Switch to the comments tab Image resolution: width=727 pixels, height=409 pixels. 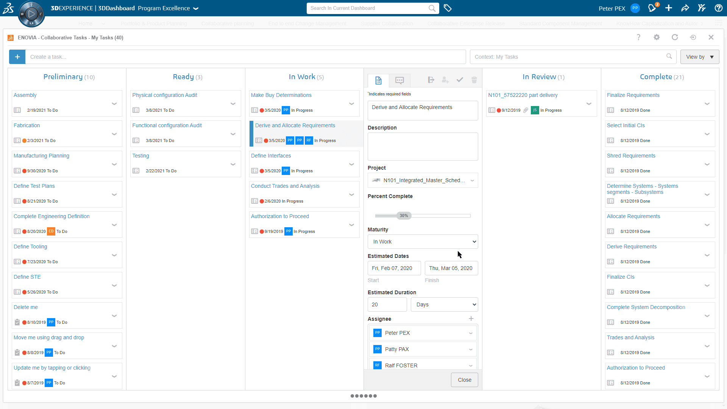(x=399, y=80)
